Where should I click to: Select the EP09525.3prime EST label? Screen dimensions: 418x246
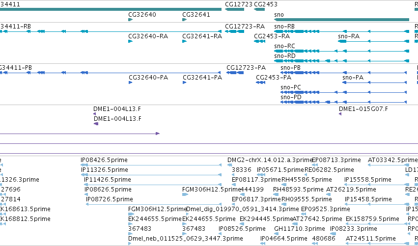coord(326,209)
